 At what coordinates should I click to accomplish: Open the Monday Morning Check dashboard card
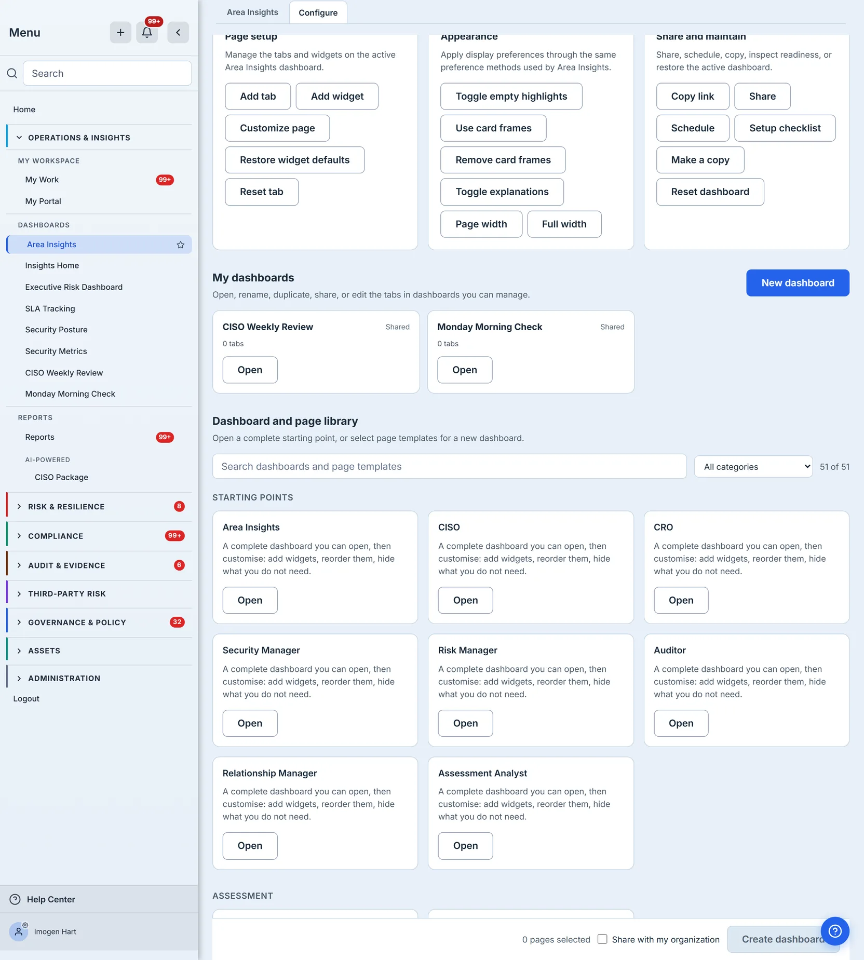tap(465, 370)
